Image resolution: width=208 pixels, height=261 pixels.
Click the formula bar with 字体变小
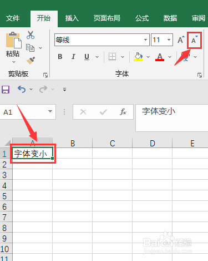(x=172, y=118)
